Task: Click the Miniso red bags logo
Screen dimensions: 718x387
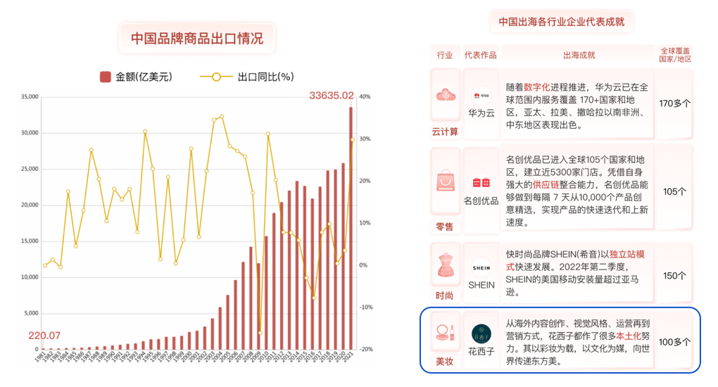Action: pos(481,183)
